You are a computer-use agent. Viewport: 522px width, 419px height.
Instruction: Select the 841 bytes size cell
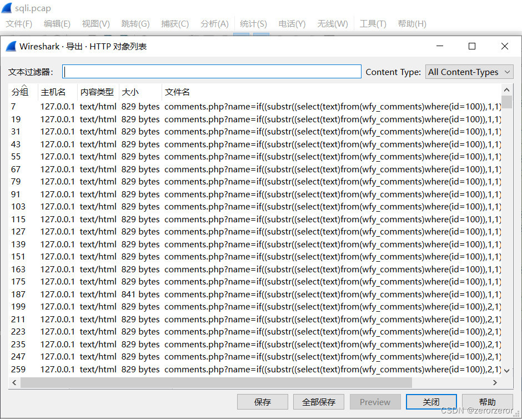tap(140, 295)
